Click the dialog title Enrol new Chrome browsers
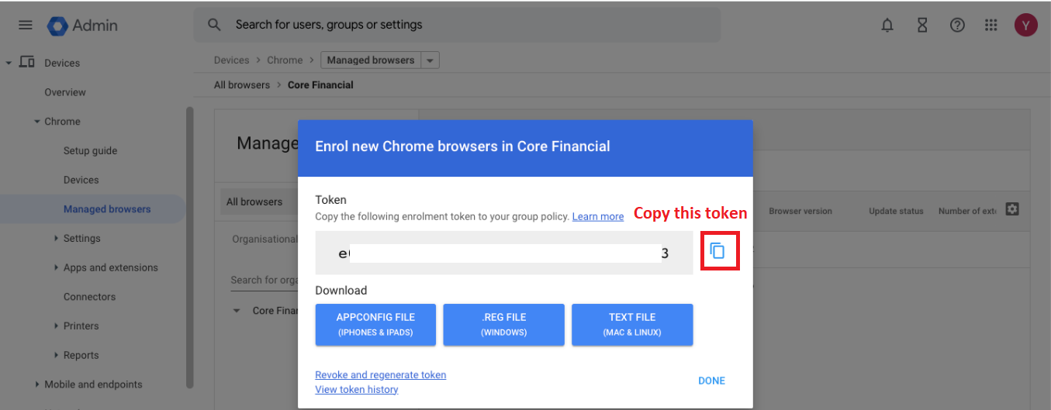Viewport: 1051px width, 410px height. click(462, 146)
